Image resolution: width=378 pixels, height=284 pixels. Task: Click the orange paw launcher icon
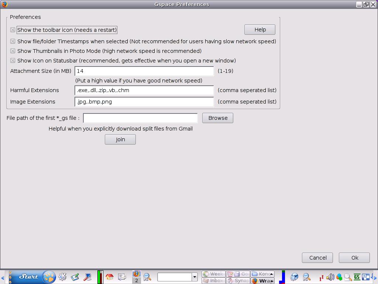[x=49, y=277]
